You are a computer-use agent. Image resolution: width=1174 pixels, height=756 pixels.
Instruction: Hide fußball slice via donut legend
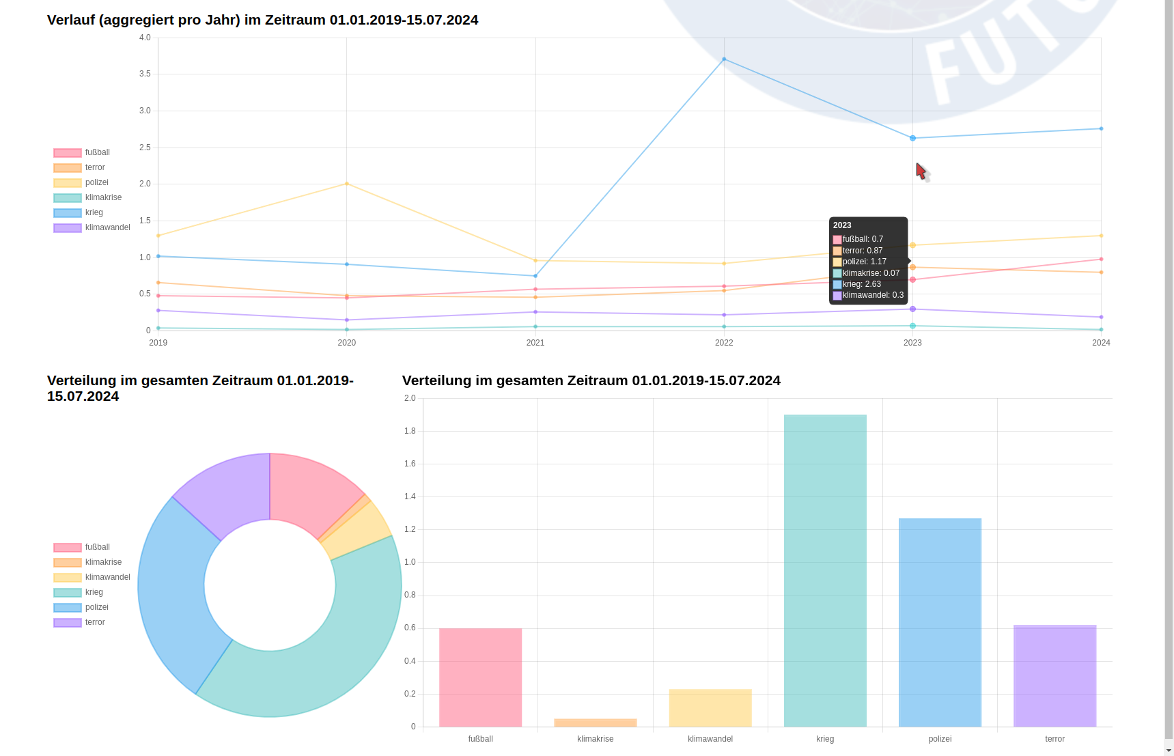[x=82, y=547]
